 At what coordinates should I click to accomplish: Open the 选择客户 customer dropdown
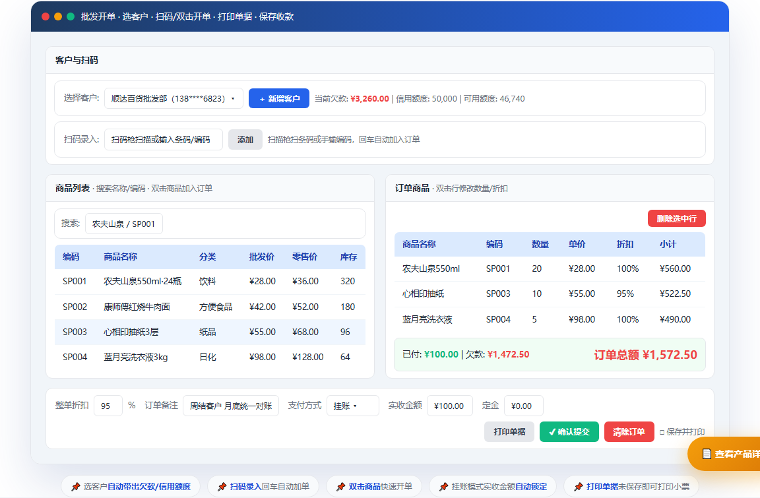(174, 98)
